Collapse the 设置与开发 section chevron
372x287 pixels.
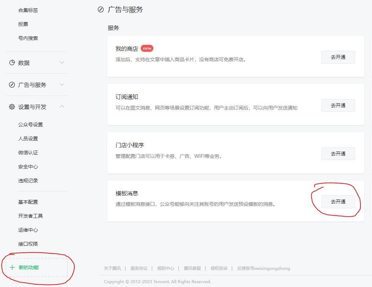point(62,106)
